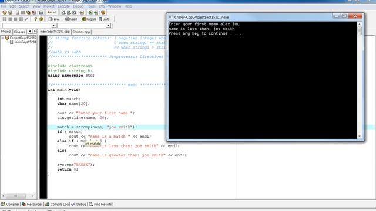376x211 pixels.
Task: Open the Execute menu
Action: pos(63,6)
